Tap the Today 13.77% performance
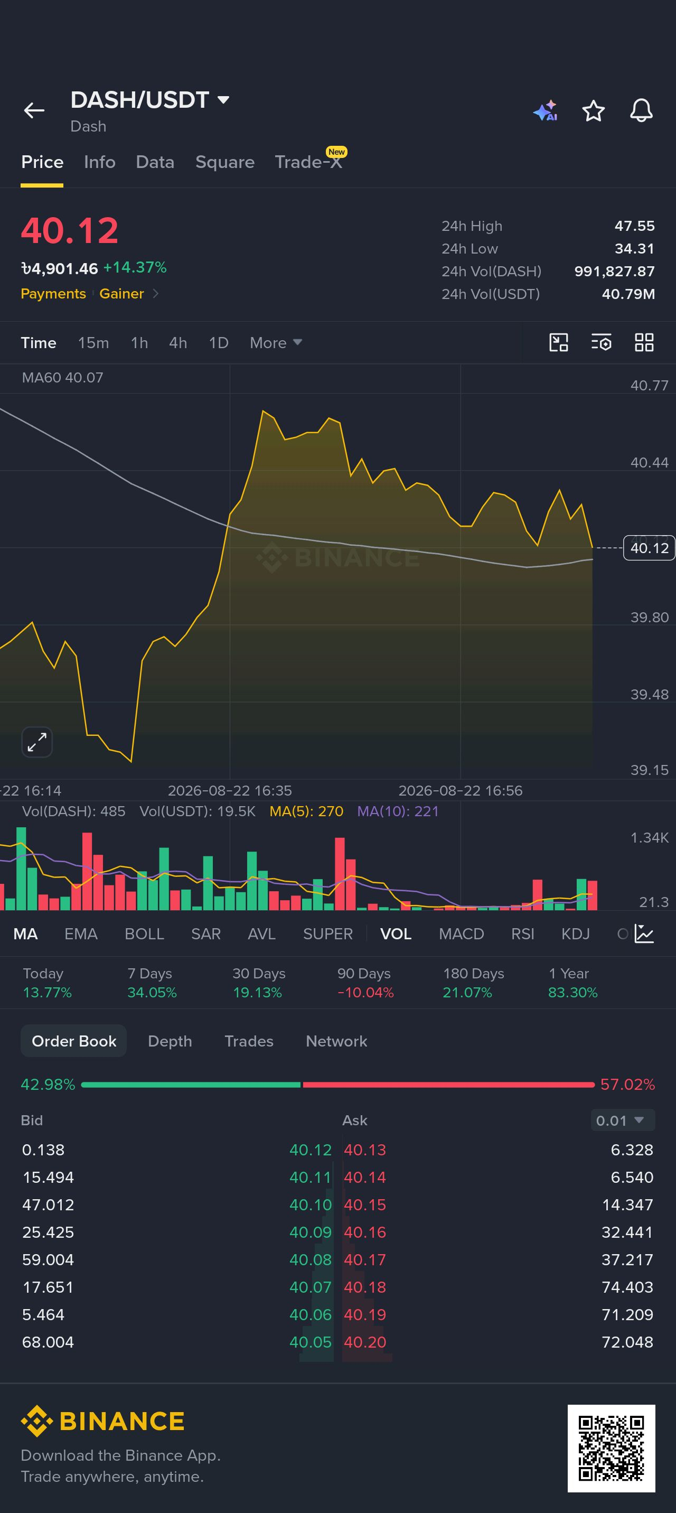The height and width of the screenshot is (1513, 676). pos(47,983)
